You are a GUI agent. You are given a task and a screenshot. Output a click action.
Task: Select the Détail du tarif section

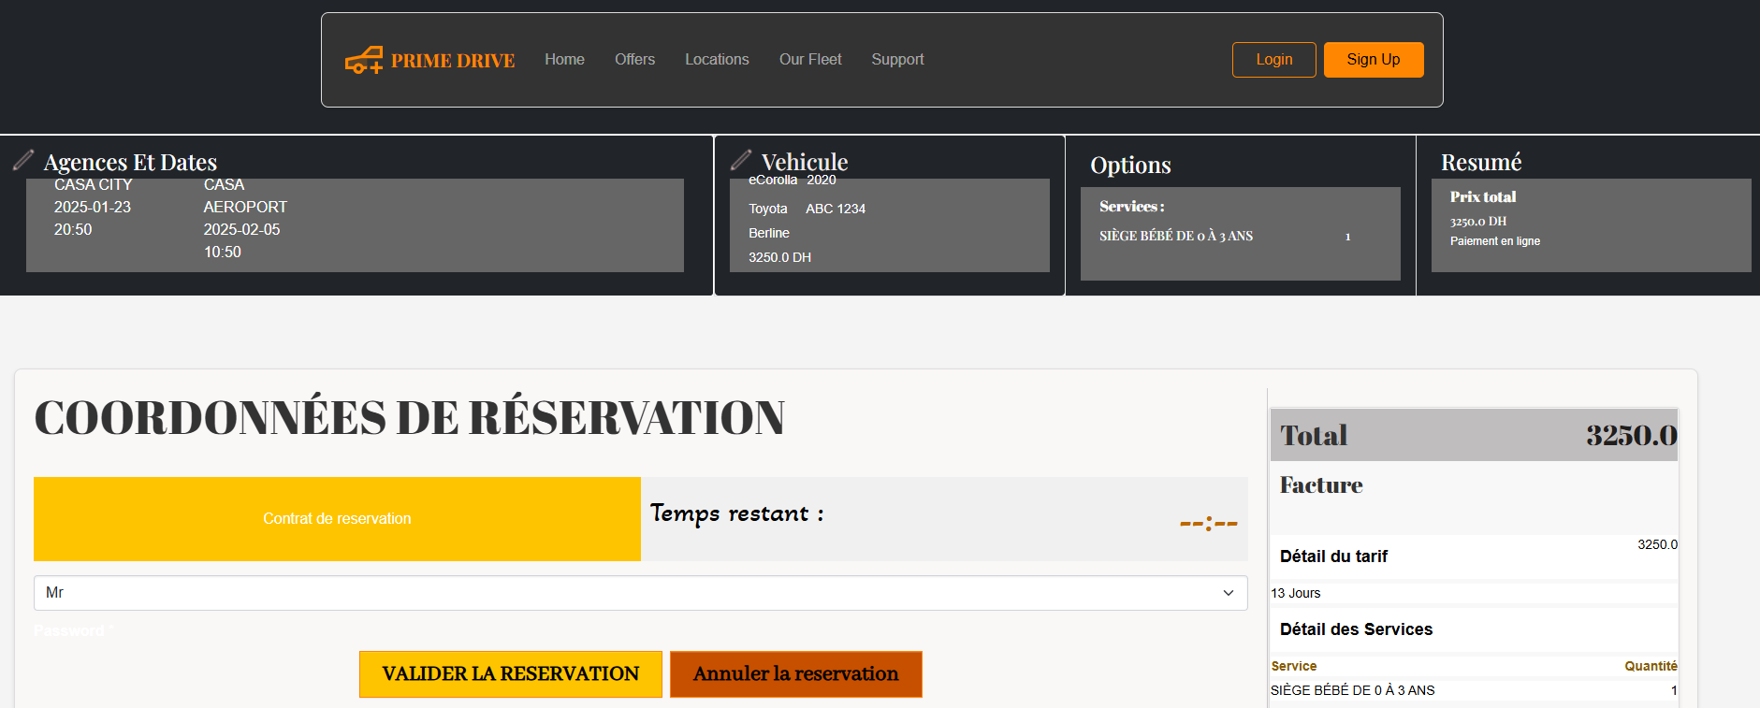point(1333,556)
